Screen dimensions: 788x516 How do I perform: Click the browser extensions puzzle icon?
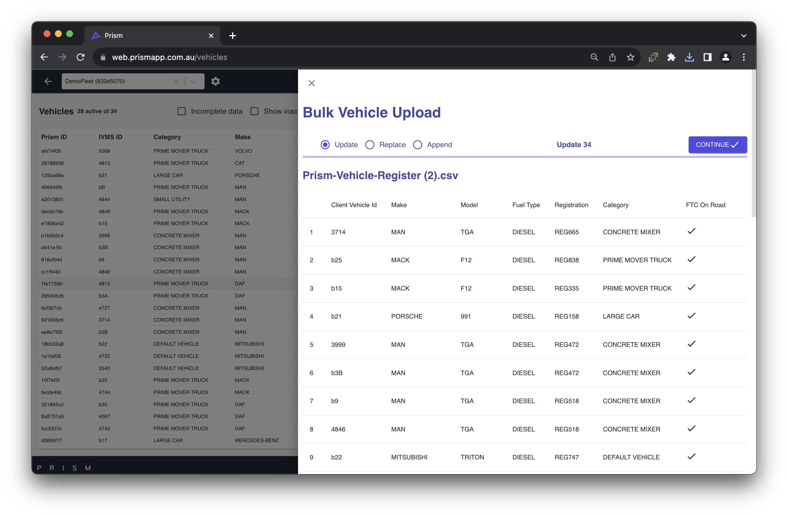click(x=671, y=57)
